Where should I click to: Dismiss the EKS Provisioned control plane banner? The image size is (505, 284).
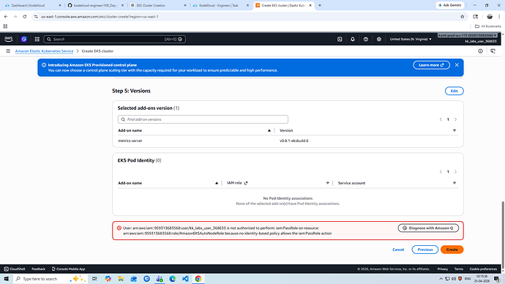[457, 64]
